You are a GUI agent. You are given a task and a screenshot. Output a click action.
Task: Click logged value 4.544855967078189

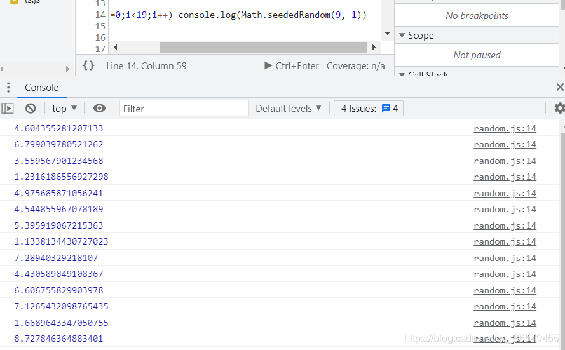tap(58, 209)
